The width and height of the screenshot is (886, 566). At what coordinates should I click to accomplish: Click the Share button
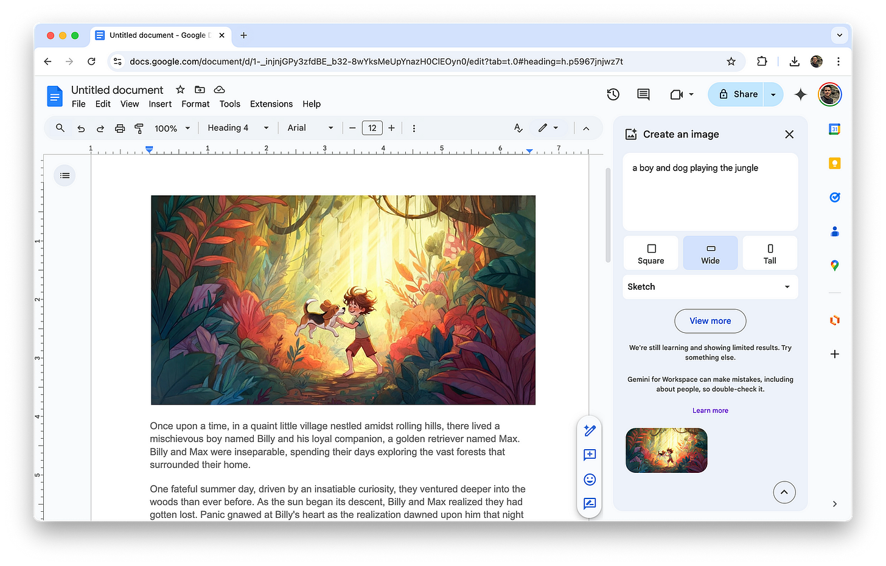[736, 94]
